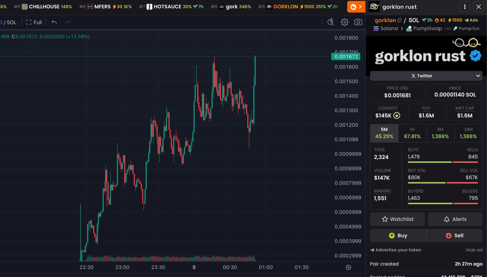487x277 pixels.
Task: Switch to the 1H stats tab
Action: click(x=412, y=133)
